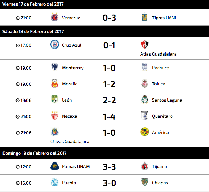The width and height of the screenshot is (209, 192).
Task: Select the Chiapas team name
Action: click(160, 183)
